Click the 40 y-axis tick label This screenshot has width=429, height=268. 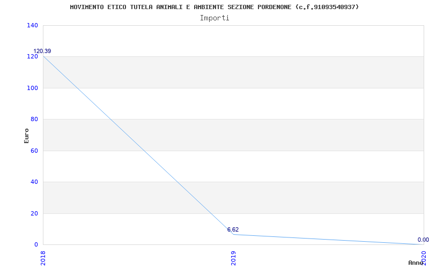point(34,182)
